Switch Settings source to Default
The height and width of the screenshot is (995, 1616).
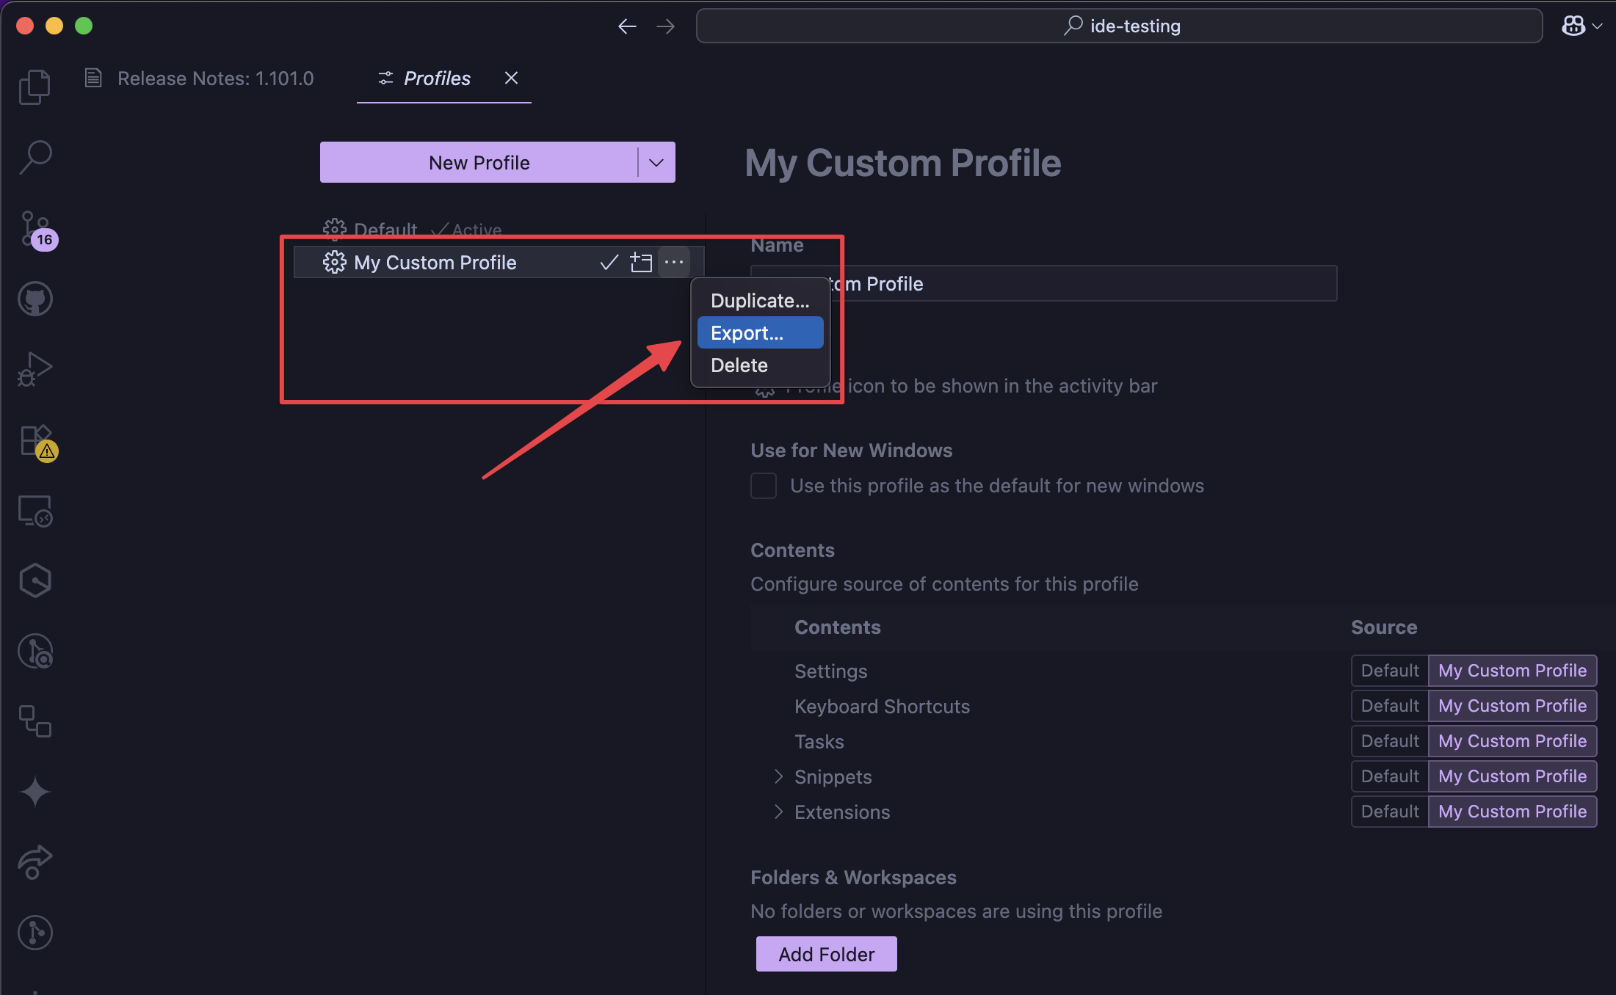tap(1388, 670)
